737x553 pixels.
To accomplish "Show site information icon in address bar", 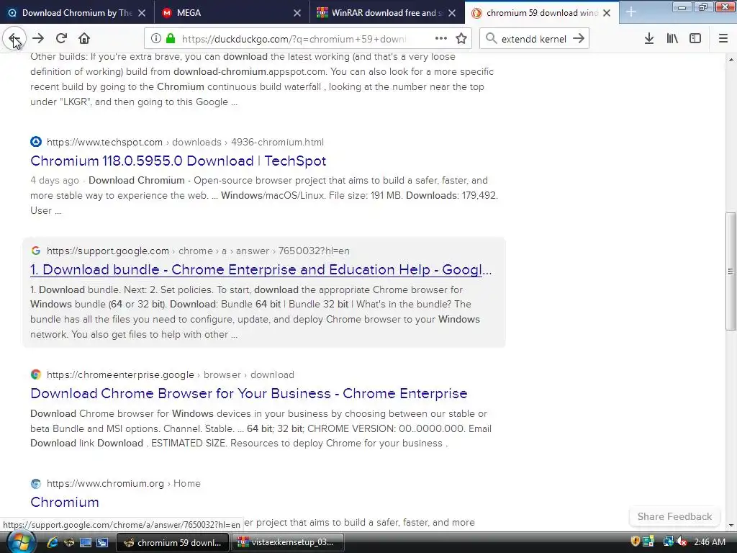I will 156,39.
